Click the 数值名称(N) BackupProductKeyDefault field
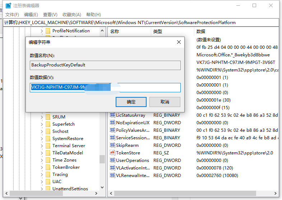The image size is (282, 200). [105, 65]
